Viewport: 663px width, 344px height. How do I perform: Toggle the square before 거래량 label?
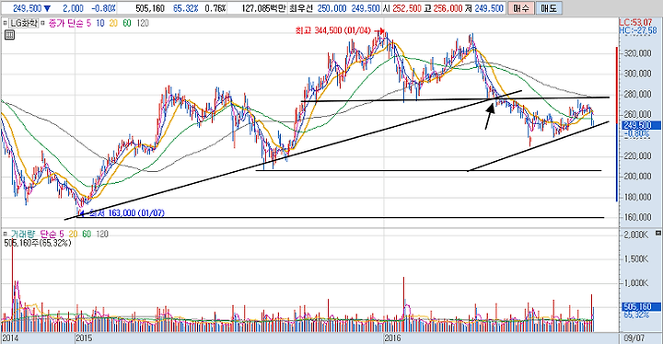[6, 234]
